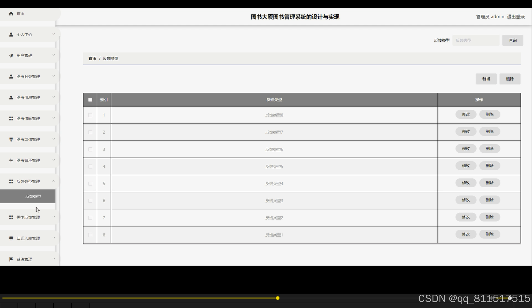Focus the 反馈类型 search input field
Image resolution: width=532 pixels, height=308 pixels.
point(476,40)
